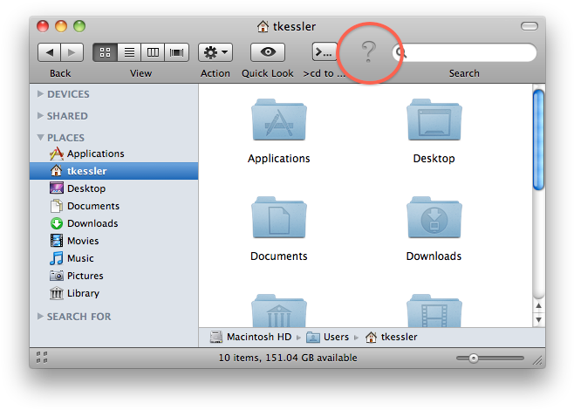The width and height of the screenshot is (574, 410).
Task: Select Applications in the sidebar
Action: tap(114, 154)
